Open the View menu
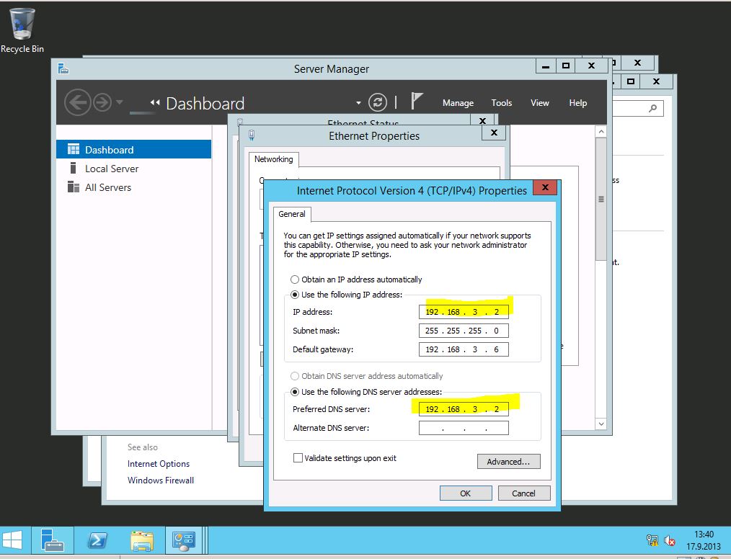 [x=540, y=103]
